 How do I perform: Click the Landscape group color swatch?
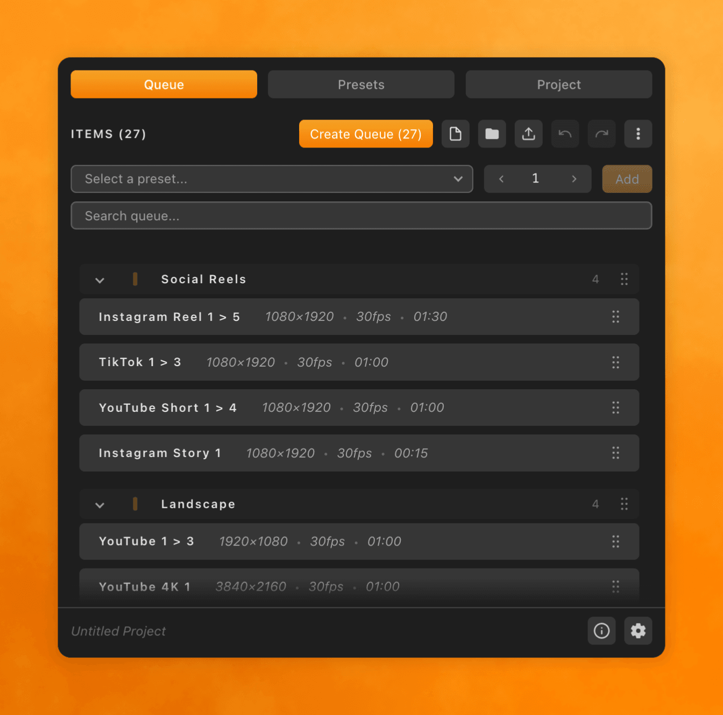135,504
